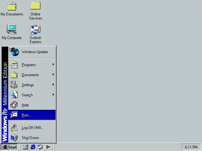Screen dimensions: 202x151
Task: Select Run... in the Start menu
Action: (32, 115)
